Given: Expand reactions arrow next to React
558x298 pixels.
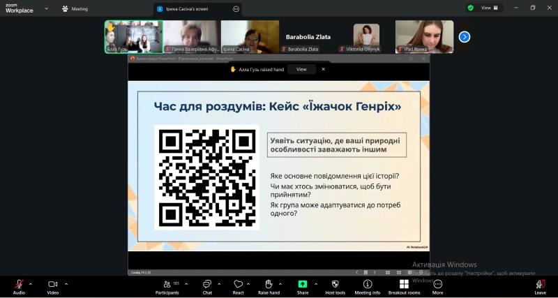Looking at the screenshot, I should 248,284.
